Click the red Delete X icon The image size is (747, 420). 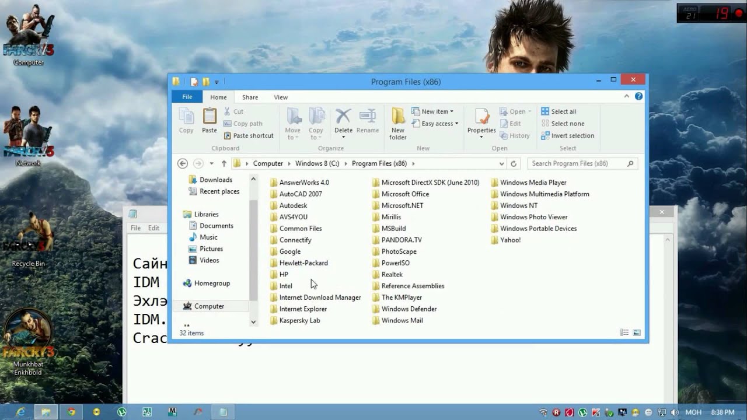tap(343, 116)
